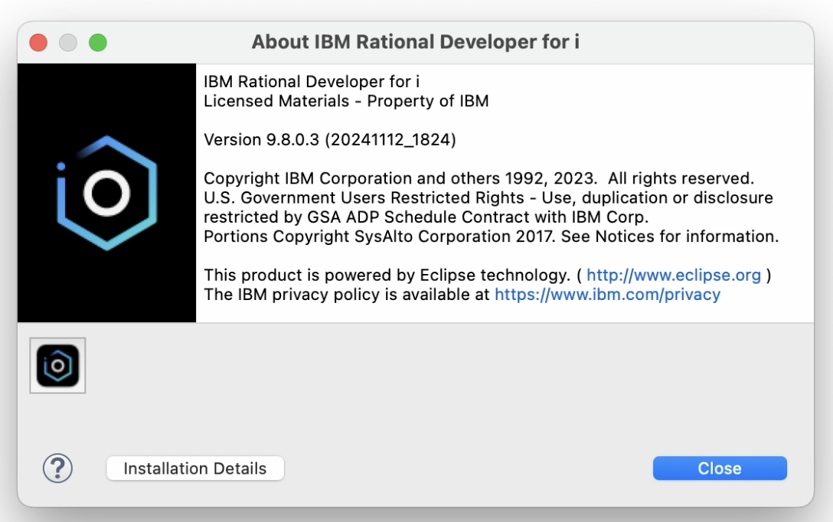Click the 'About IBM Rational Developer for i' title bar
The image size is (833, 522).
[x=416, y=42]
